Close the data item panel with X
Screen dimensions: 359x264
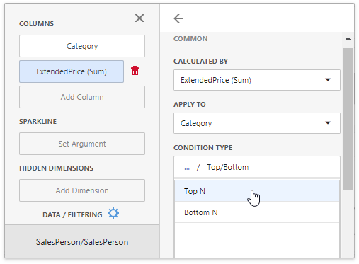pyautogui.click(x=139, y=18)
